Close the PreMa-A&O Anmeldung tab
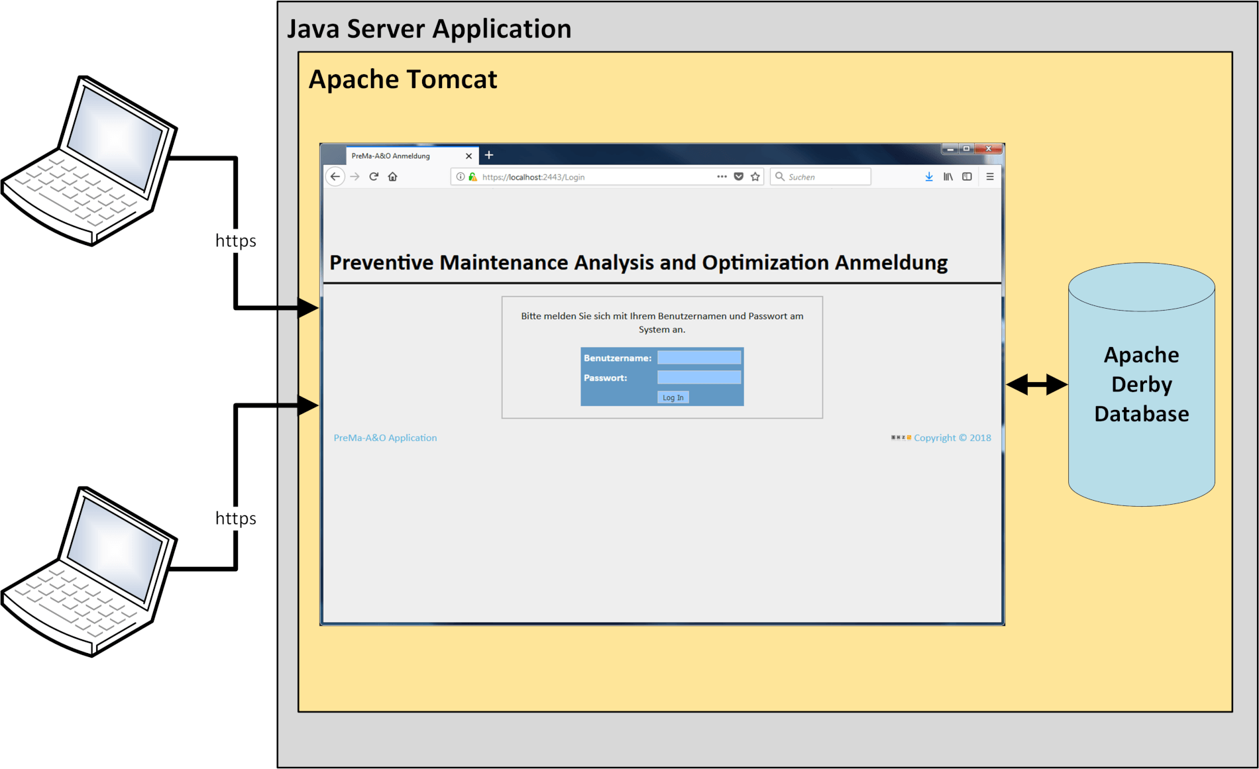The image size is (1259, 769). 468,156
